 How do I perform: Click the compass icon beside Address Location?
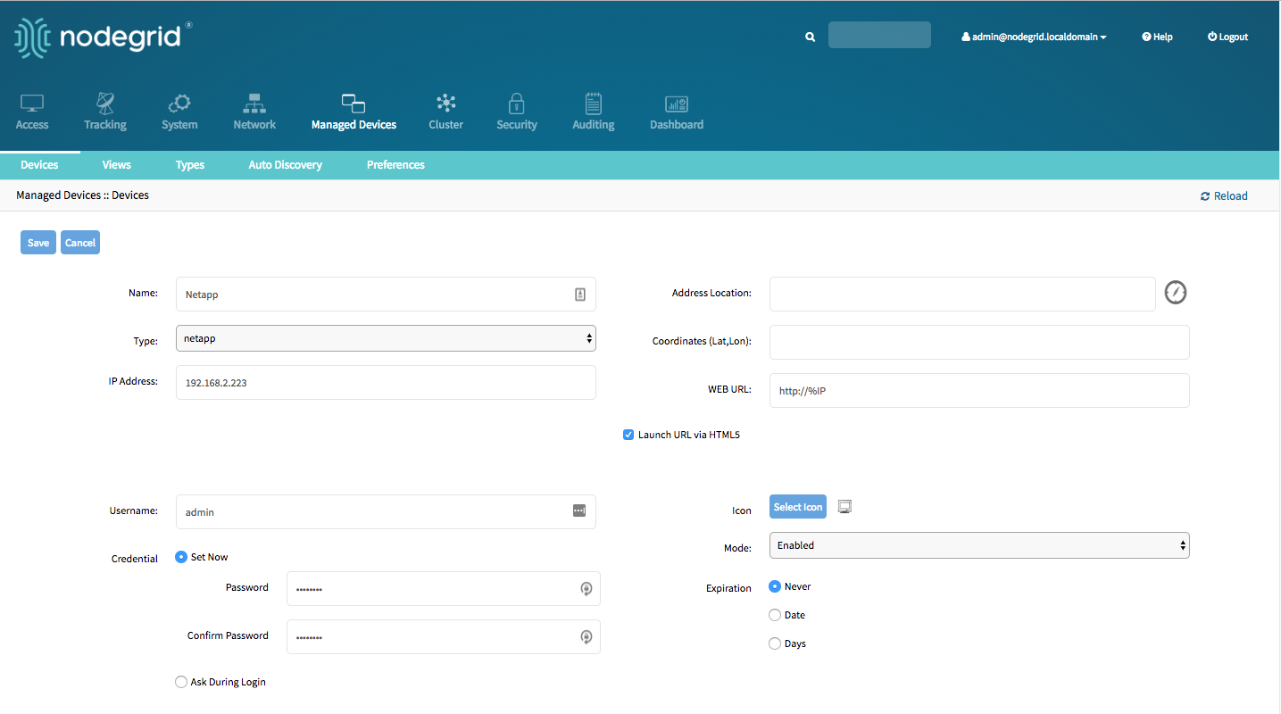click(x=1176, y=293)
